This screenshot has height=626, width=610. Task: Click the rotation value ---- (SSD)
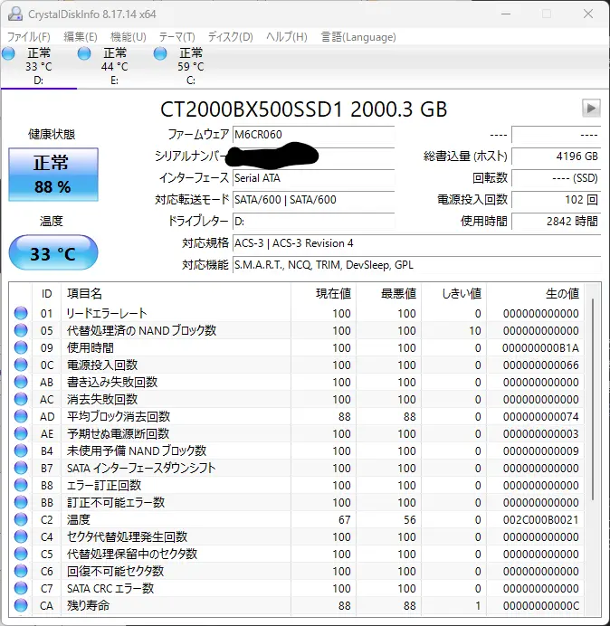click(x=556, y=178)
